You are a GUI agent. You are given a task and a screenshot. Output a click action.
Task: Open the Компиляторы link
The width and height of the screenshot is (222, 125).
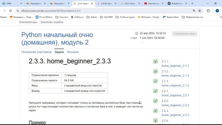click(x=28, y=22)
